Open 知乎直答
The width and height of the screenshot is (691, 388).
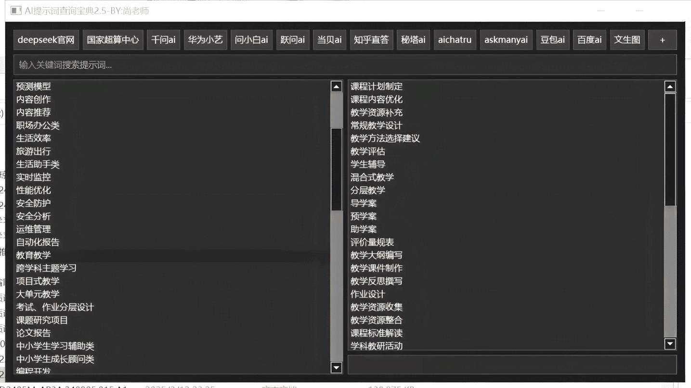click(x=372, y=40)
